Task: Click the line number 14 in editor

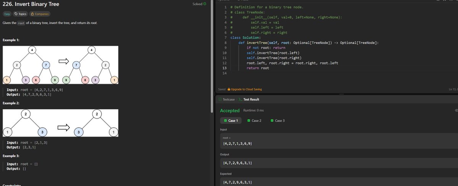Action: tap(224, 73)
